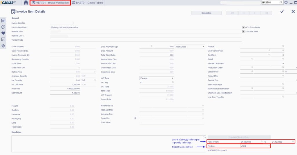Switch to BAST01 - Check Tables tab
Screen dimensions: 297x155
(x=86, y=3)
